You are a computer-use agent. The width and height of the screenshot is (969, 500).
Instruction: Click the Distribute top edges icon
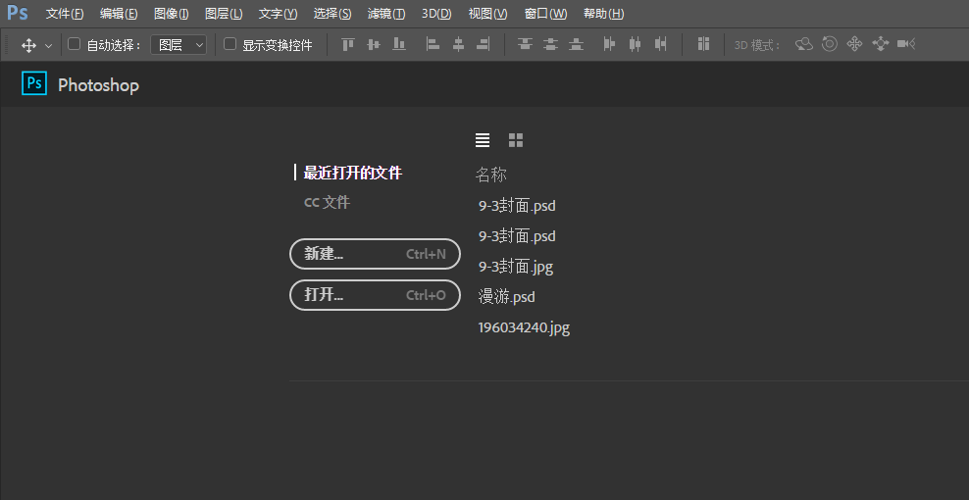point(526,44)
